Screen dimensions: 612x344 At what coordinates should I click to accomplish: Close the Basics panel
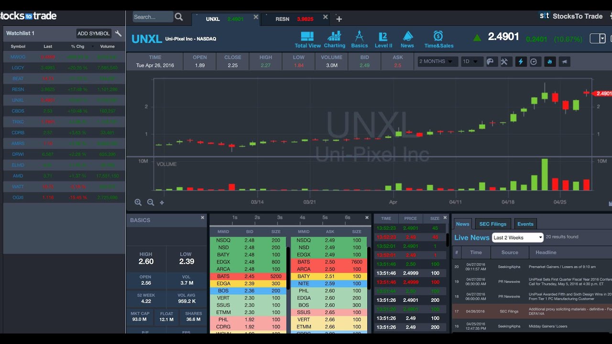[202, 217]
